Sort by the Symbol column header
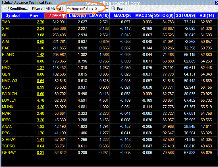 (13, 15)
